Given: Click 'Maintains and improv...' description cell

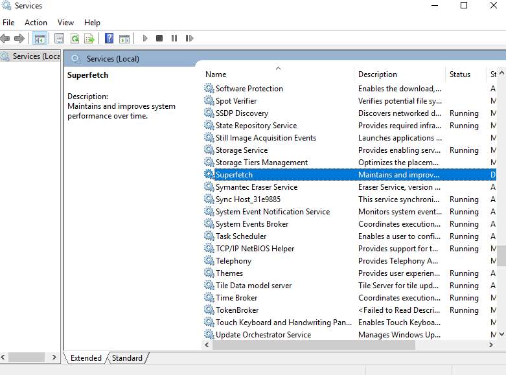Looking at the screenshot, I should point(399,175).
